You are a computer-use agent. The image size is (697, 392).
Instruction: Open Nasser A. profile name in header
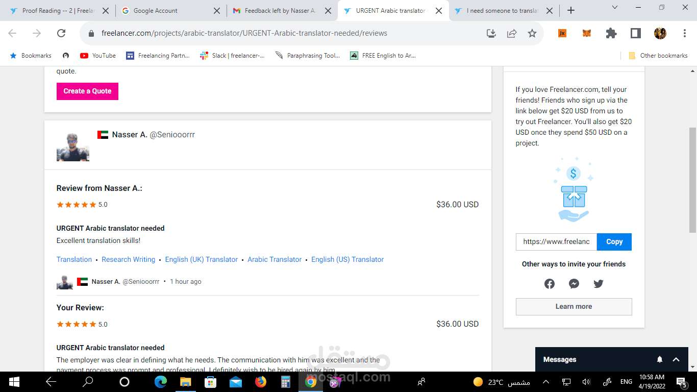[x=130, y=135]
